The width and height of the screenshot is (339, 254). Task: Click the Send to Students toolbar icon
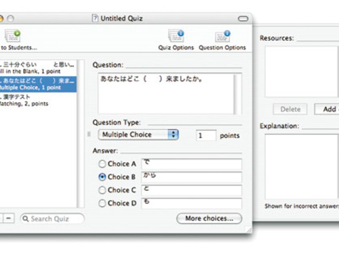pyautogui.click(x=13, y=36)
